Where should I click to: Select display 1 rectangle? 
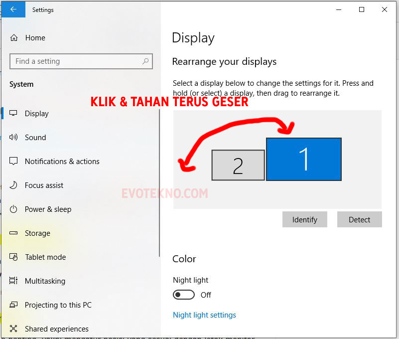pyautogui.click(x=303, y=159)
